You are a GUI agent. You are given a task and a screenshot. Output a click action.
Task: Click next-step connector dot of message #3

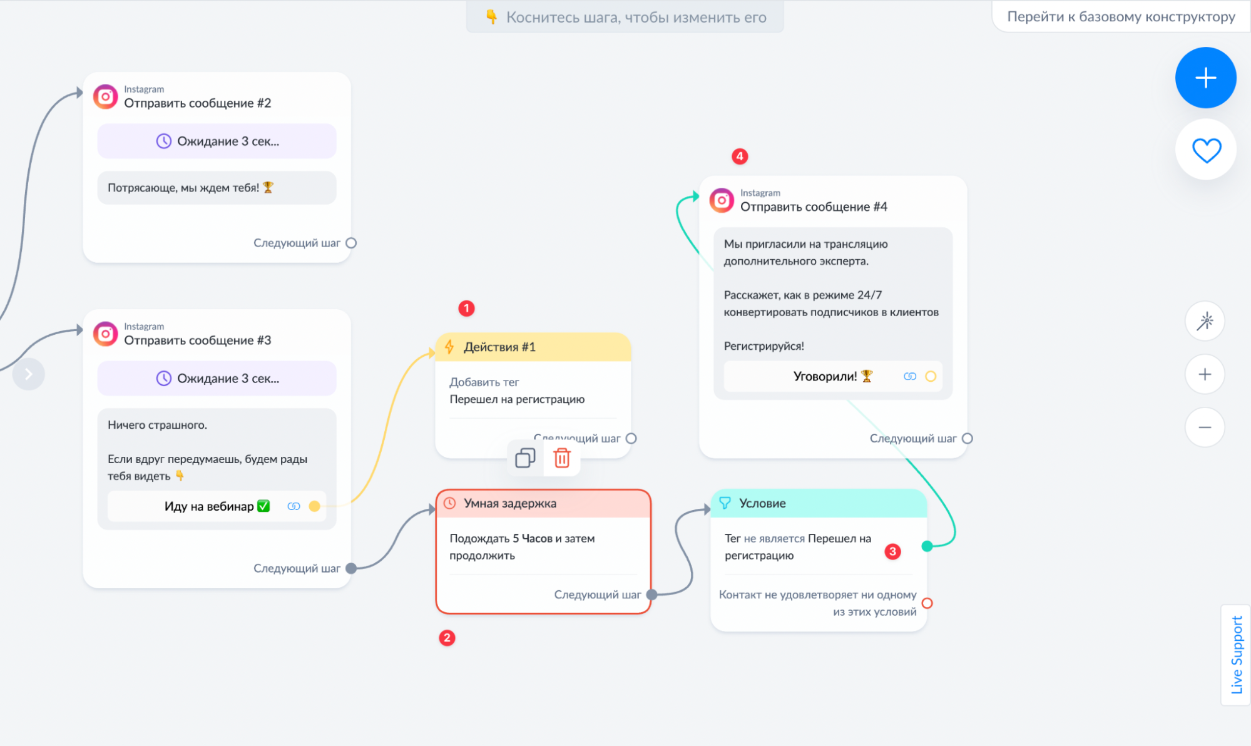click(x=351, y=568)
